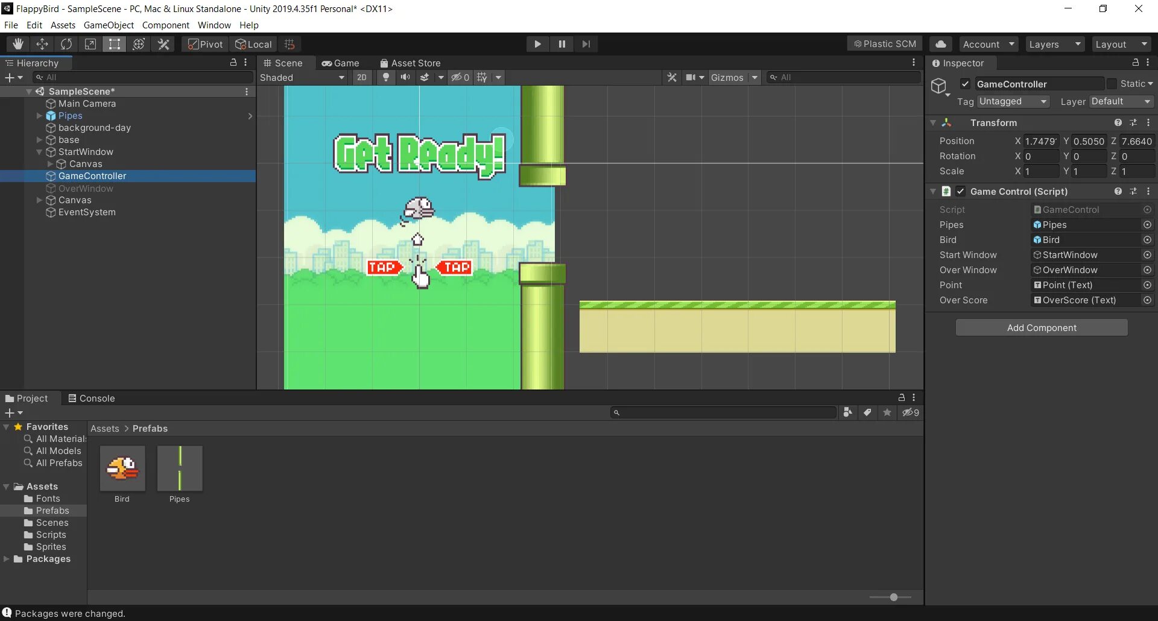This screenshot has width=1158, height=621.
Task: Click Position X value field
Action: (x=1041, y=141)
